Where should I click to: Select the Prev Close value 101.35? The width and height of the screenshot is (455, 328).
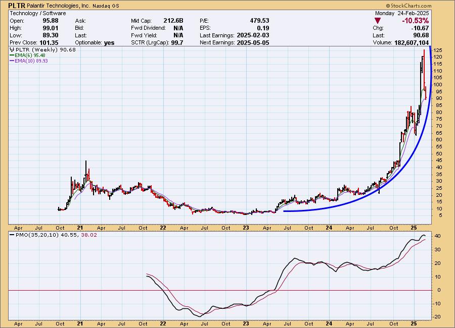click(x=49, y=42)
